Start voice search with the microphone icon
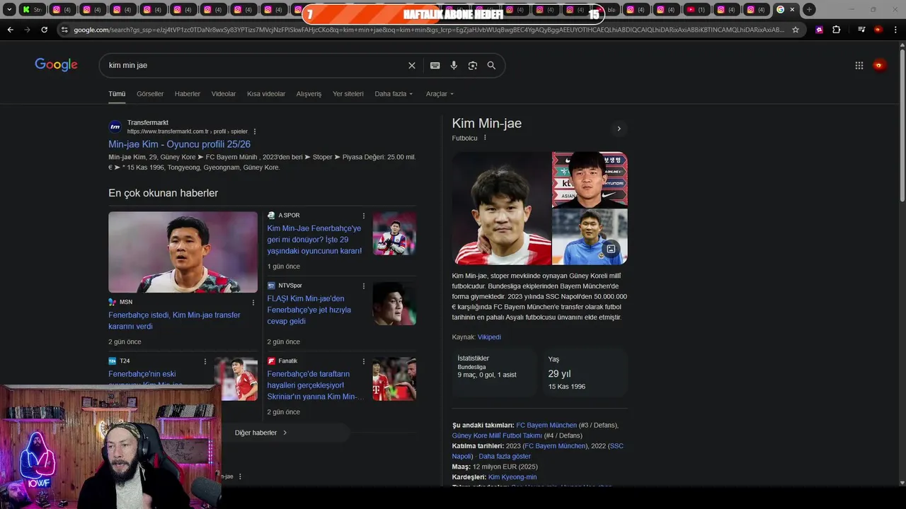This screenshot has width=906, height=509. click(x=454, y=65)
